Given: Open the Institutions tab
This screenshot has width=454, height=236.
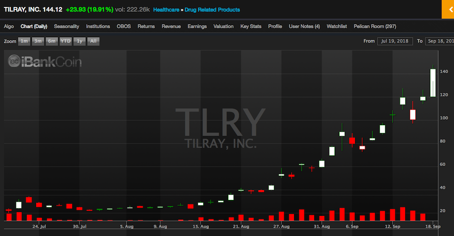Looking at the screenshot, I should pyautogui.click(x=98, y=26).
